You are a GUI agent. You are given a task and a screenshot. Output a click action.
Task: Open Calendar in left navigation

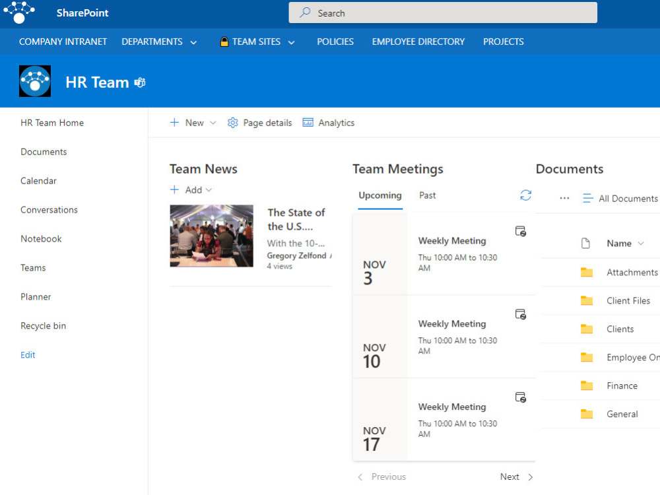[x=38, y=181]
